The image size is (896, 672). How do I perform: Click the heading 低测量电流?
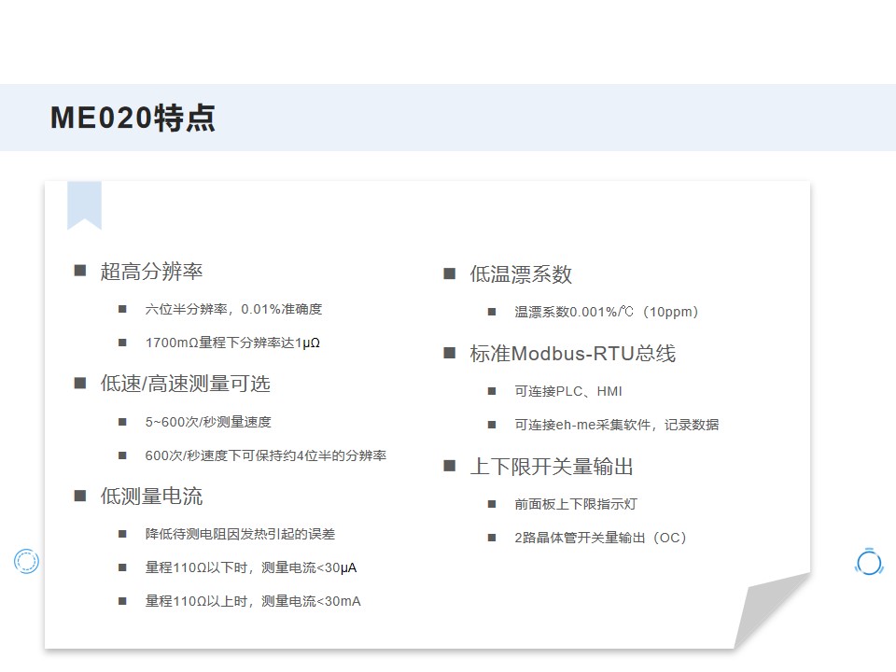click(151, 496)
